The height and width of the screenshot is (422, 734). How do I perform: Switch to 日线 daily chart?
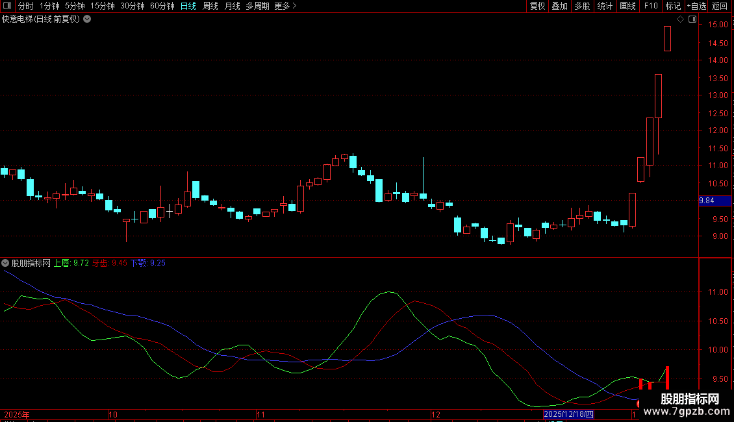(188, 6)
